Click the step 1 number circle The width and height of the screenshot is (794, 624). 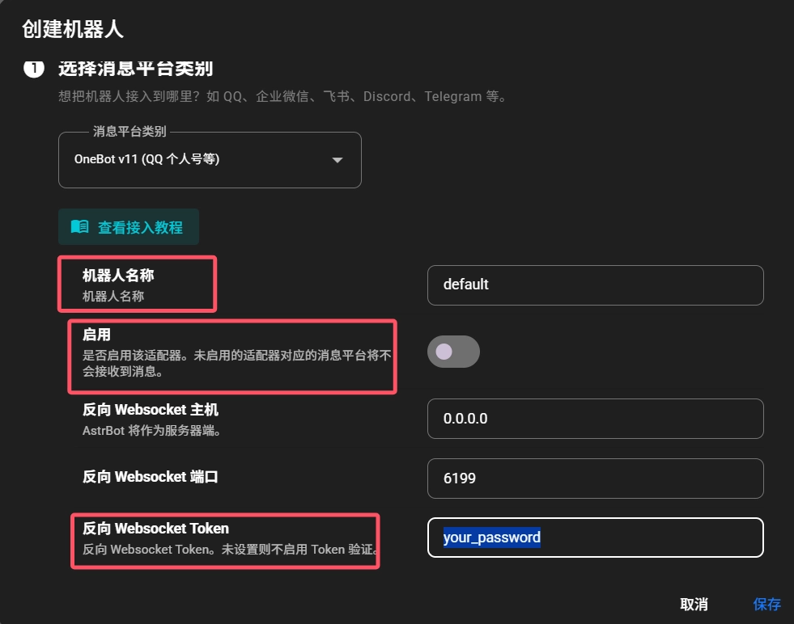tap(34, 68)
